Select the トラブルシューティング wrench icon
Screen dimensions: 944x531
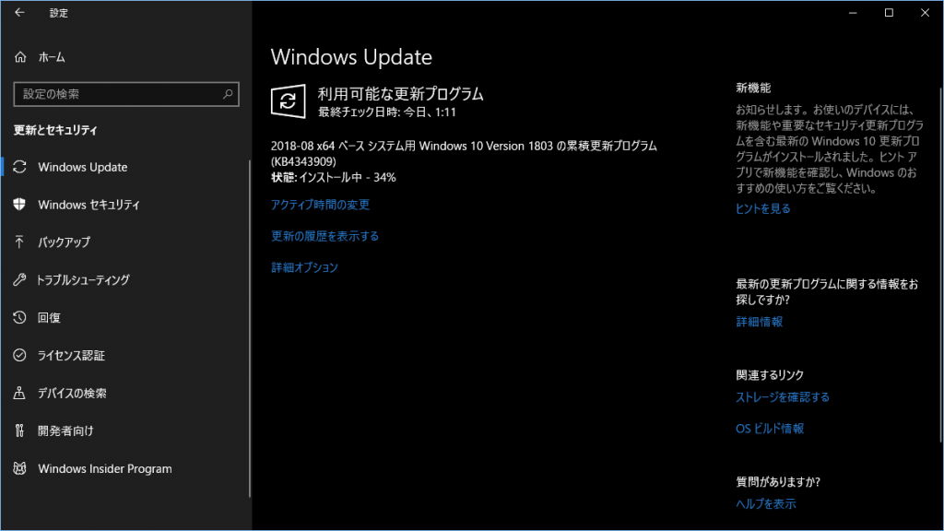20,280
